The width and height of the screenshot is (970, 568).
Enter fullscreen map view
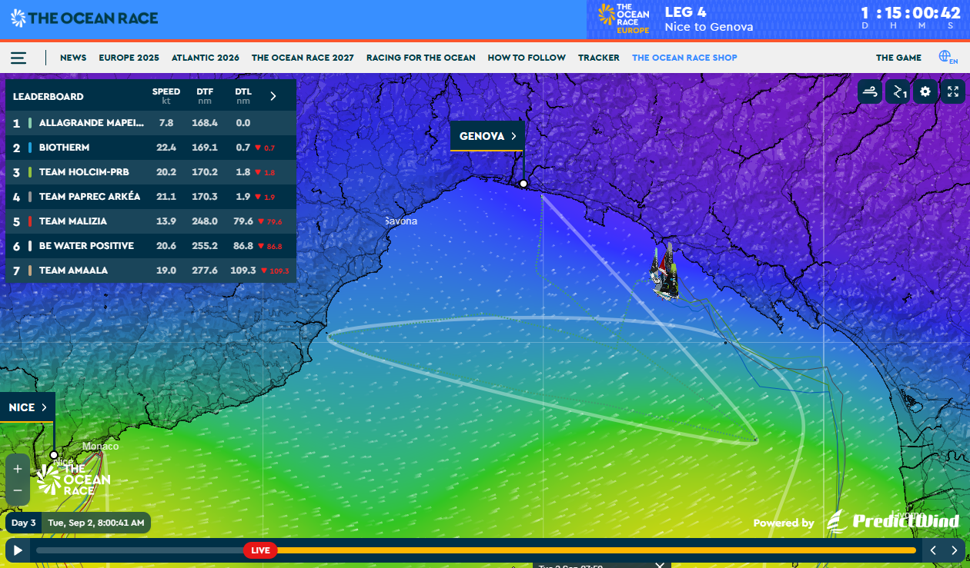pyautogui.click(x=953, y=92)
